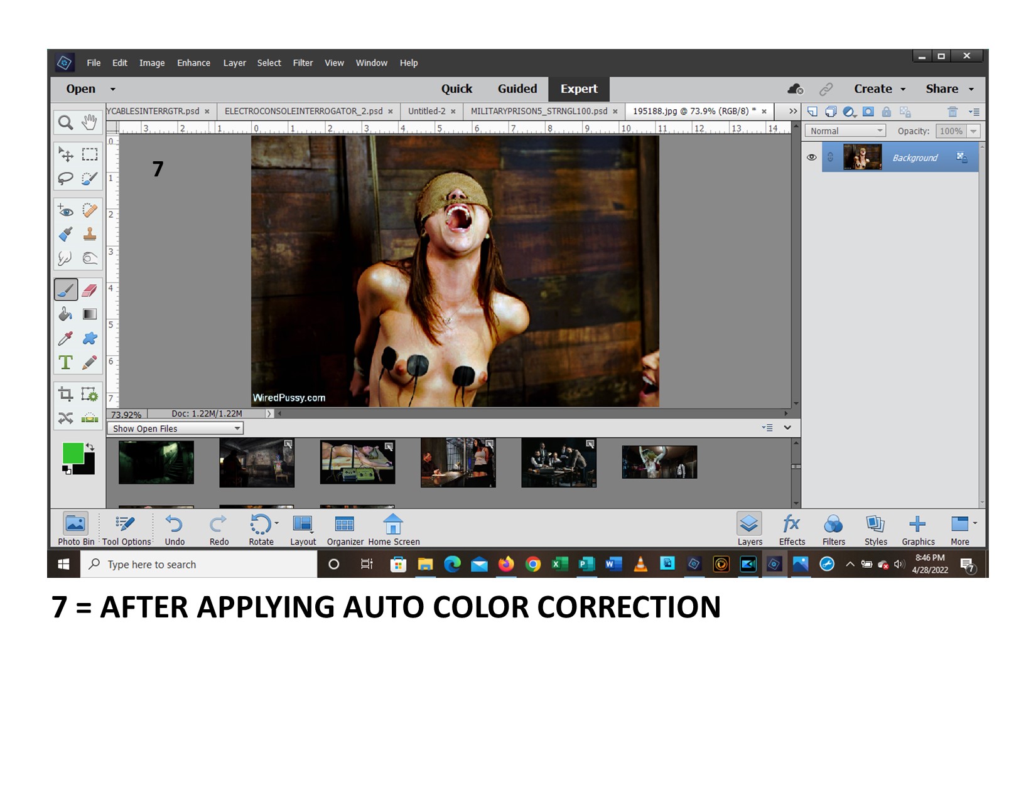Choose the Eraser tool
This screenshot has width=1036, height=800.
click(90, 290)
